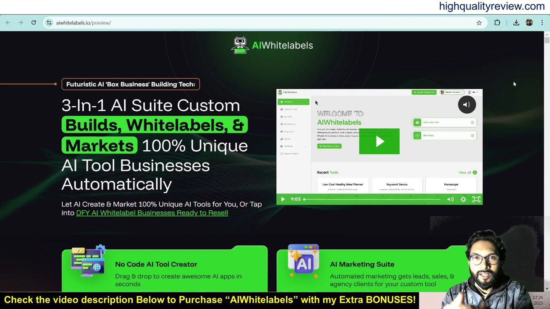
Task: Click the AI Marketing Suite card
Action: [379, 269]
